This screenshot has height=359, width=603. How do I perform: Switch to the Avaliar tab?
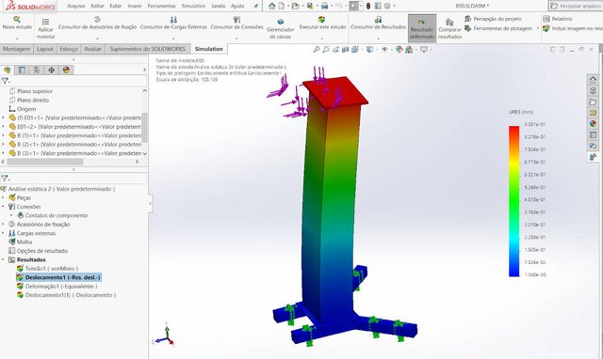(x=92, y=49)
